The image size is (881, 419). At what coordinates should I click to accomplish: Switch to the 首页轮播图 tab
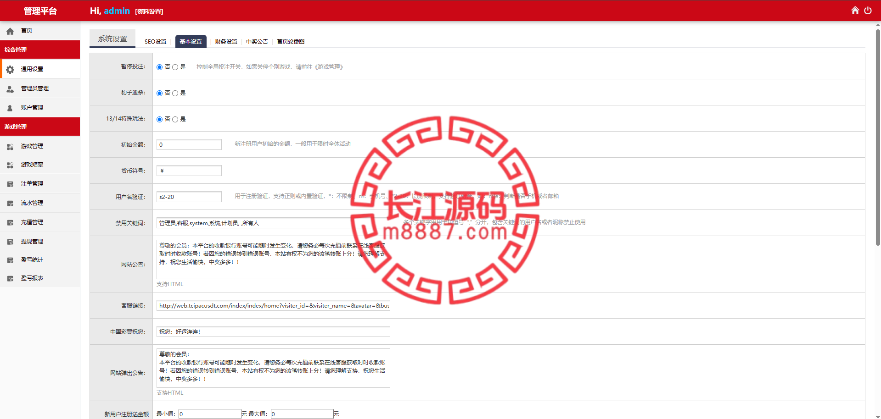pos(291,41)
